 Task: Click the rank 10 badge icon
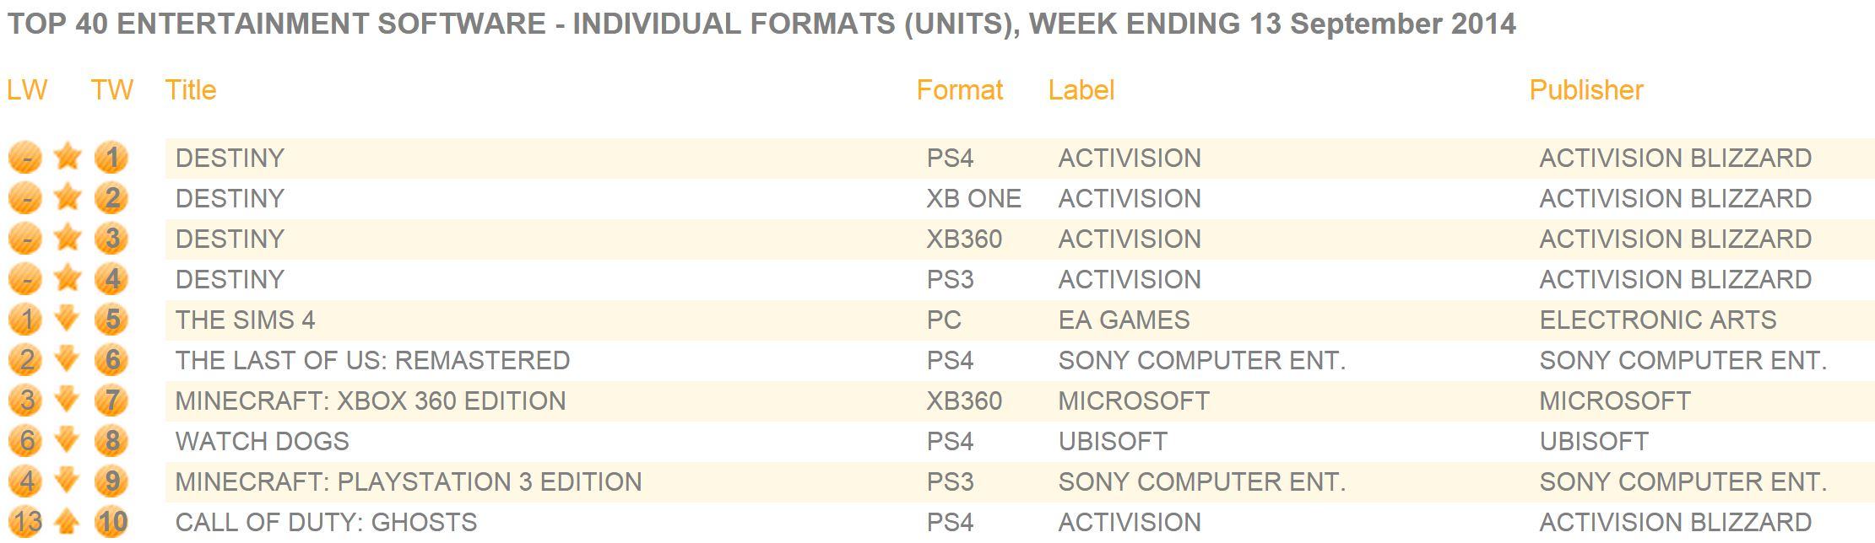point(111,522)
